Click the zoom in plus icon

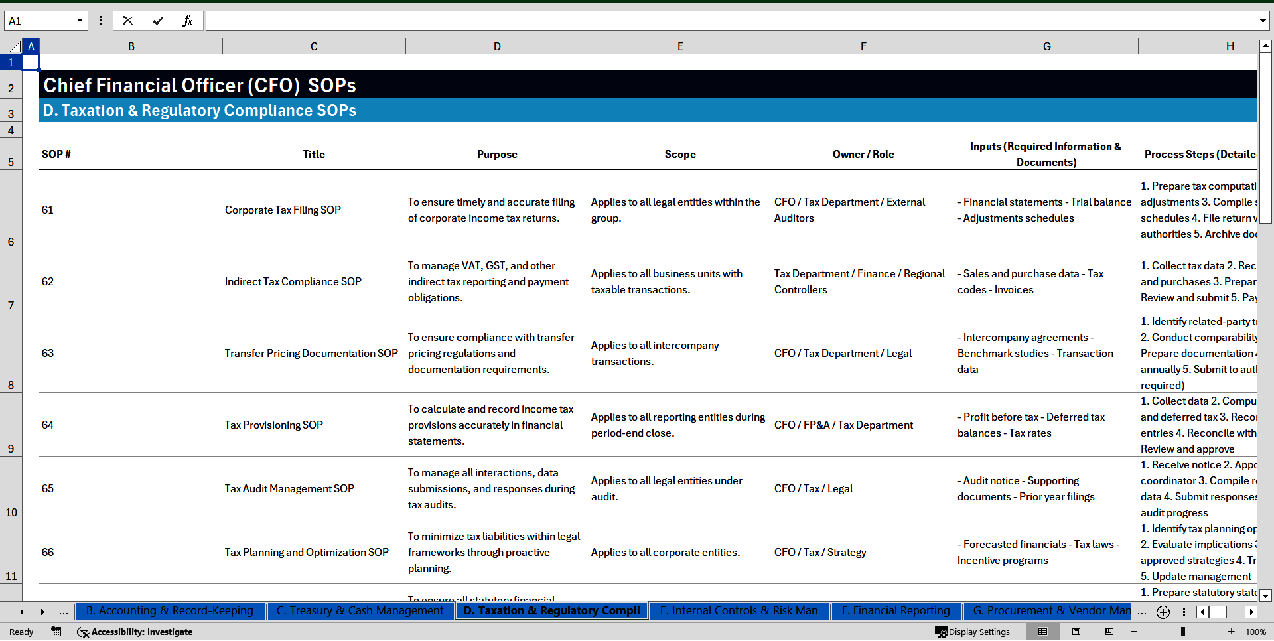[x=1232, y=632]
